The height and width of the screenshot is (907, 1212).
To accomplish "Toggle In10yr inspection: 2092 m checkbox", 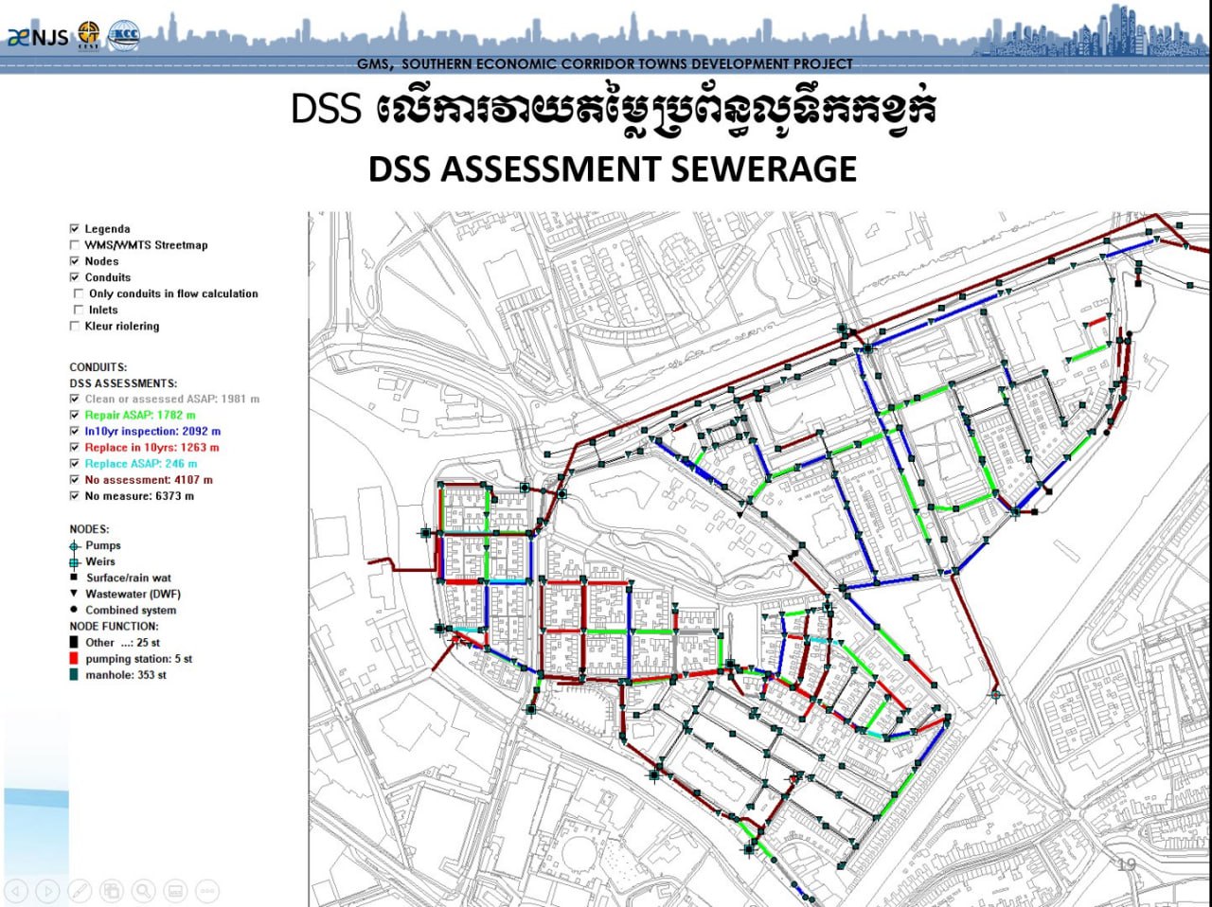I will coord(75,432).
